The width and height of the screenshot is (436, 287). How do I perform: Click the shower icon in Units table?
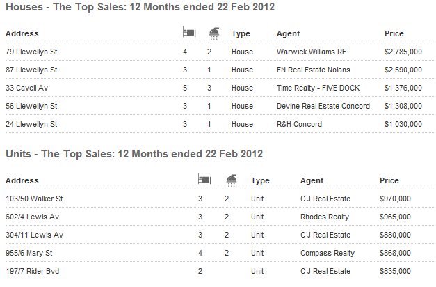231,180
